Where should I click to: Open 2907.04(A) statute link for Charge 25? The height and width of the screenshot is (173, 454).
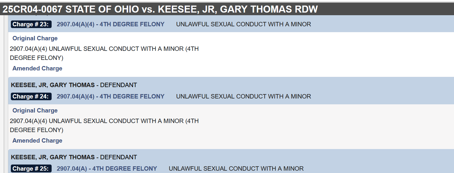[x=107, y=169]
